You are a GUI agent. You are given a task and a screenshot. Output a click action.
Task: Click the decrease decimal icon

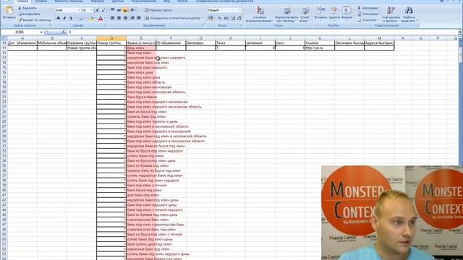point(239,18)
